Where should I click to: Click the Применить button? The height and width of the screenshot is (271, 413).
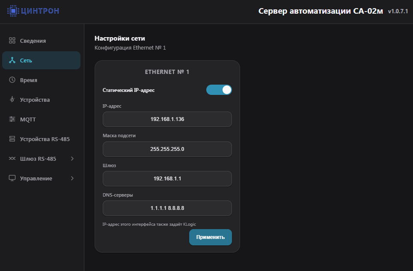tap(211, 237)
